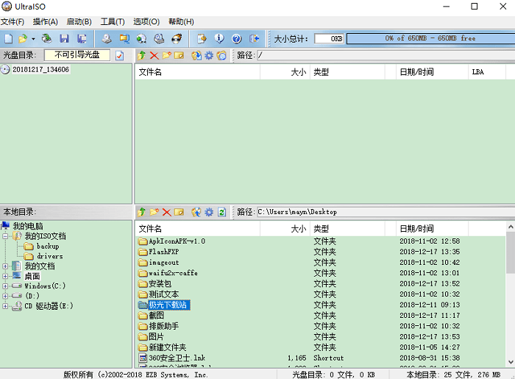
Task: Open the 工具(T) menu
Action: [113, 22]
